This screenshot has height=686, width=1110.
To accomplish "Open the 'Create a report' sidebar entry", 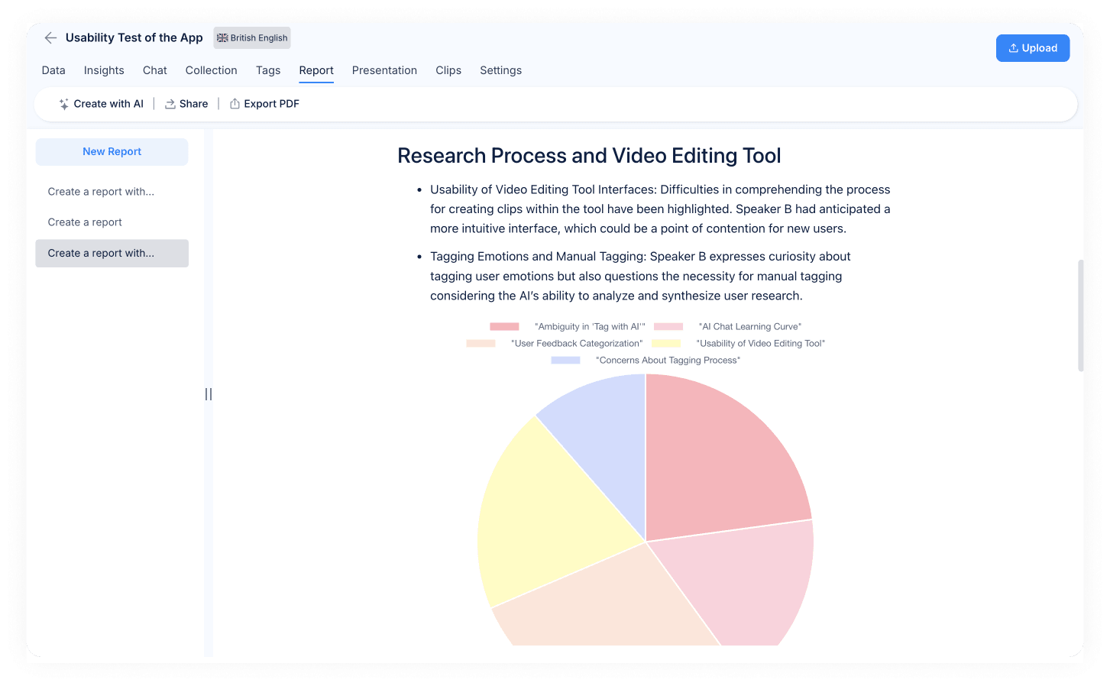I will point(84,222).
